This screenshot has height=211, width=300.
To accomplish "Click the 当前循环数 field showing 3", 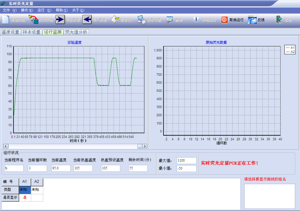I will 37,168.
